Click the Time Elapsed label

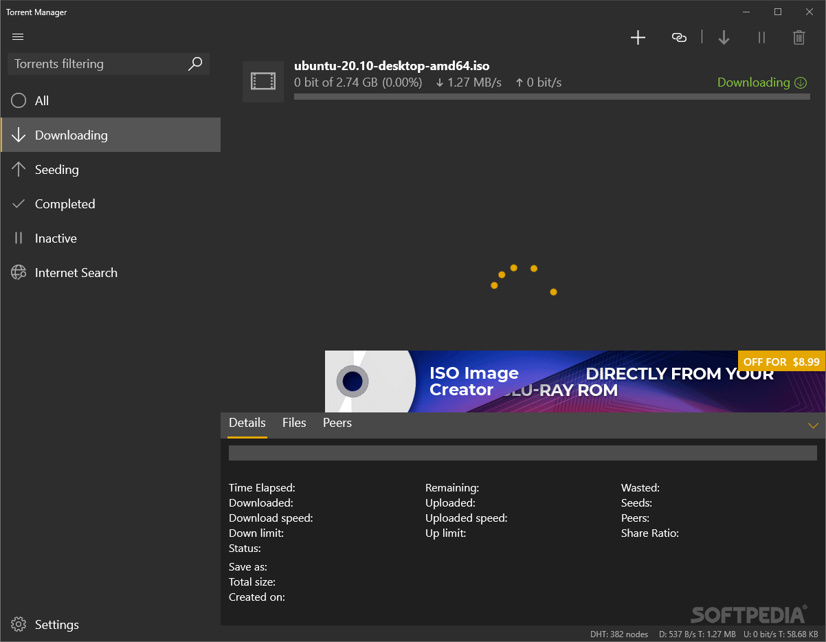coord(262,488)
